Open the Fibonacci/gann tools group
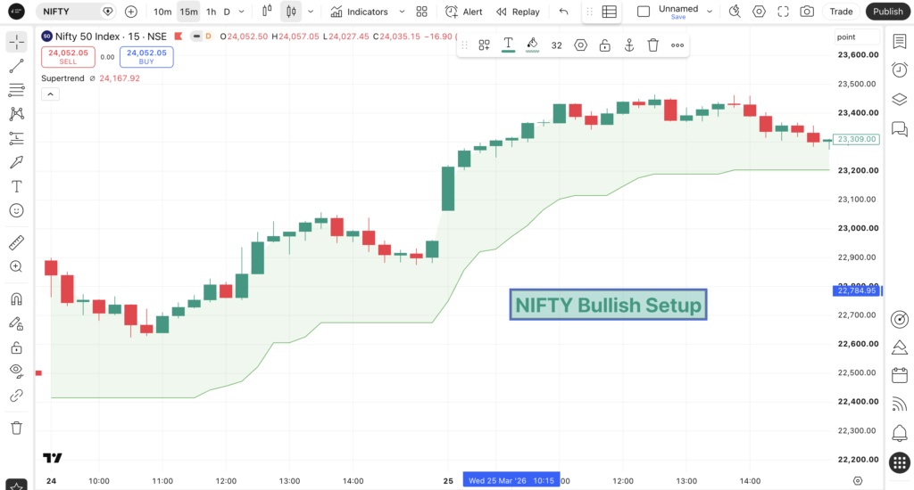 click(x=16, y=90)
